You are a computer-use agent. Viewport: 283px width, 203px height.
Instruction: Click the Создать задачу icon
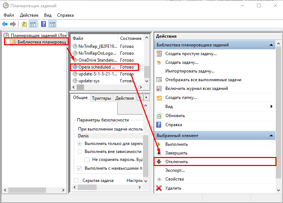click(159, 62)
